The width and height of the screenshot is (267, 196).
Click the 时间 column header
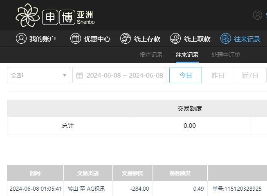pyautogui.click(x=35, y=173)
